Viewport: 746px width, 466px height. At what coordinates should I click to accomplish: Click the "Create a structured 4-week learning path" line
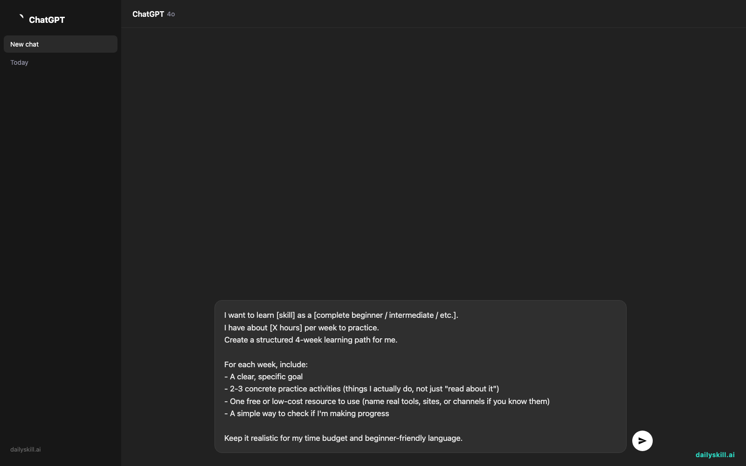click(x=311, y=340)
